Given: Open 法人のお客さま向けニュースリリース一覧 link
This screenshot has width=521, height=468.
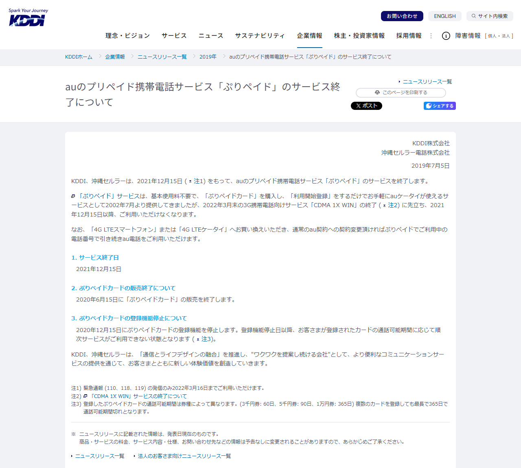Looking at the screenshot, I should (x=184, y=456).
